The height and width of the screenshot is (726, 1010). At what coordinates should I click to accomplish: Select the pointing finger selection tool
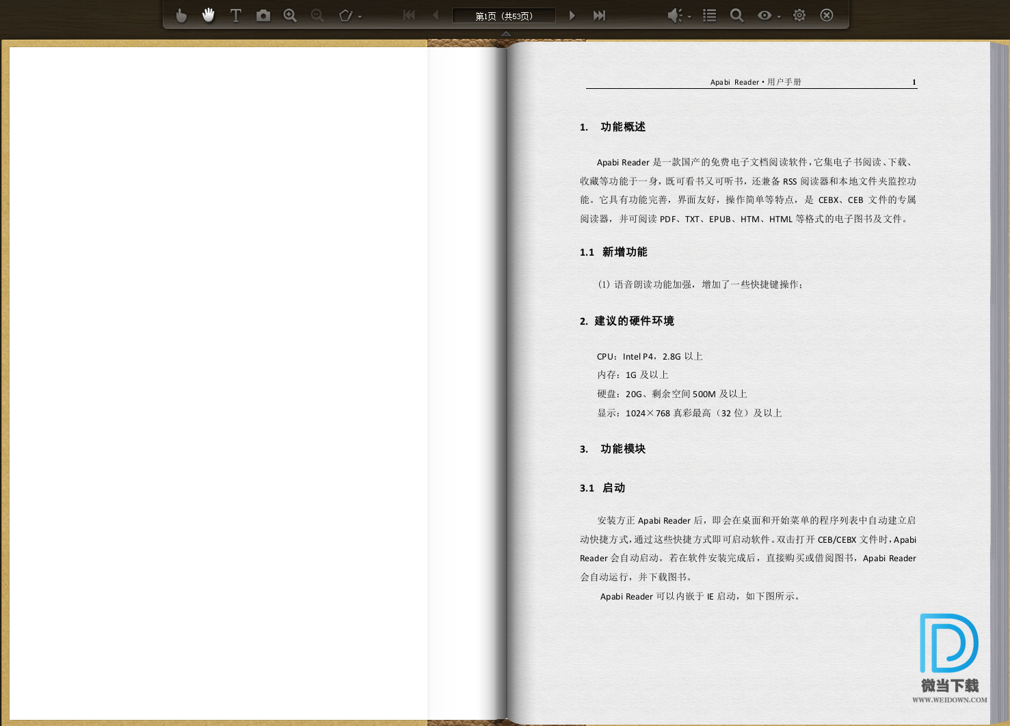tap(181, 15)
